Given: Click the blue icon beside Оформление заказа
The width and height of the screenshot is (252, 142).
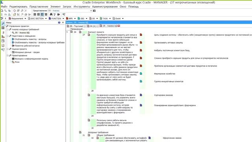Looking at the screenshot, I should [x=150, y=138].
